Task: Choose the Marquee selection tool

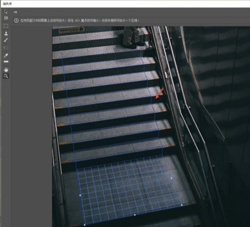Action: click(x=6, y=26)
